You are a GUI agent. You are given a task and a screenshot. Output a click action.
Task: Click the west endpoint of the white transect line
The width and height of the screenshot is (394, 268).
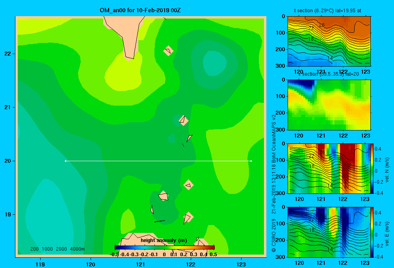point(65,161)
